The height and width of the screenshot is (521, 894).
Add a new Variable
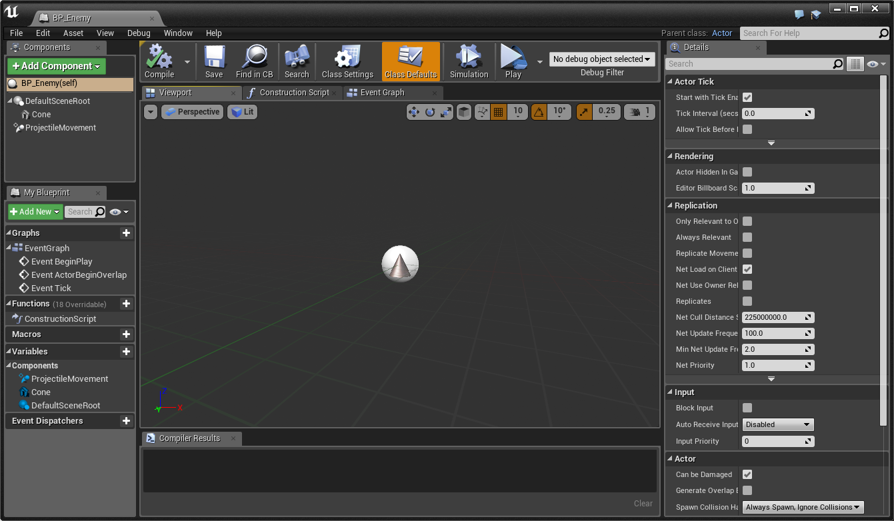click(x=126, y=351)
